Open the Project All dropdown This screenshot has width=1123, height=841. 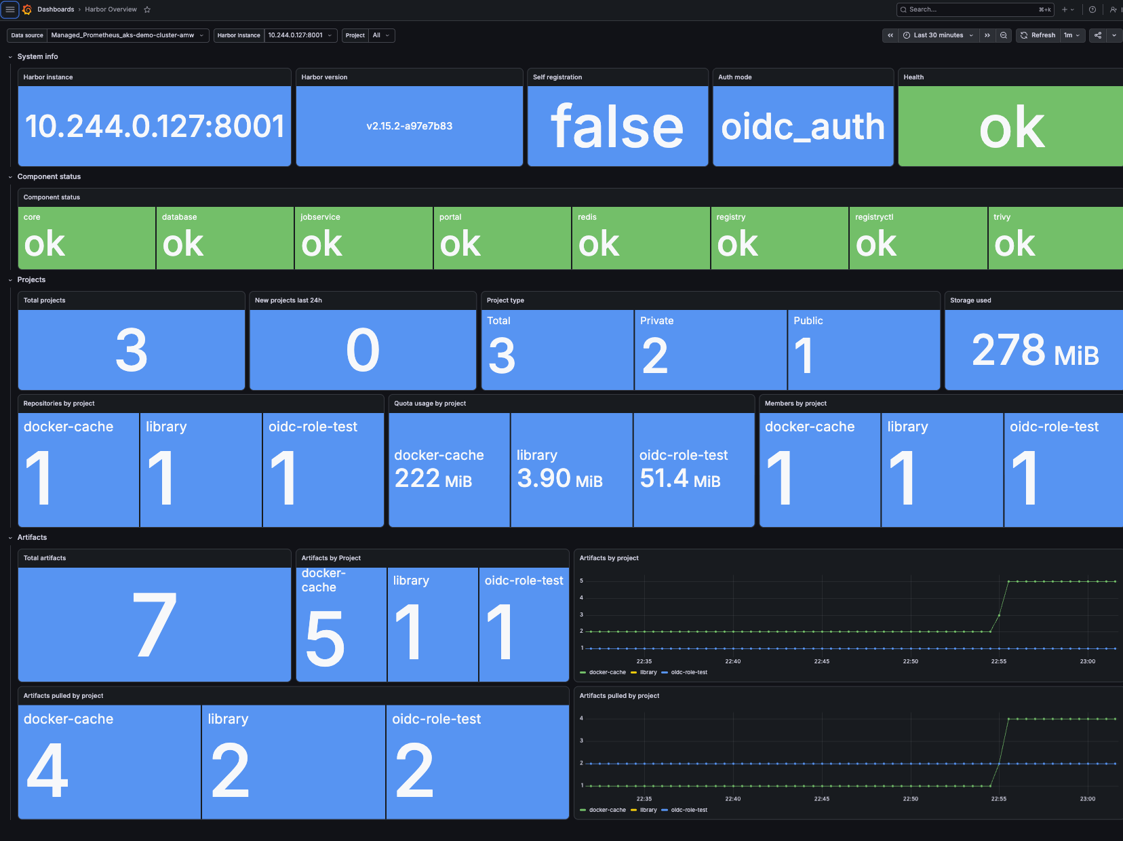(382, 35)
